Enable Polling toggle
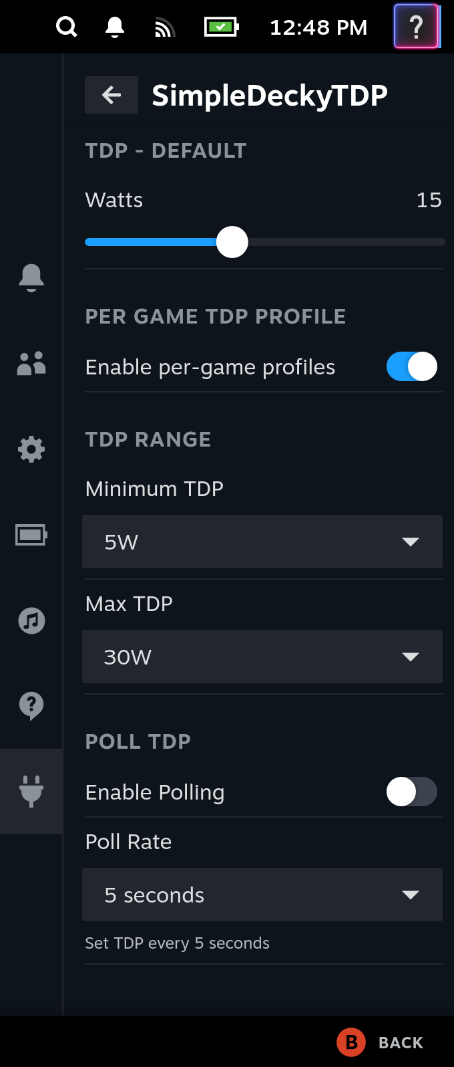The width and height of the screenshot is (454, 1067). [411, 792]
